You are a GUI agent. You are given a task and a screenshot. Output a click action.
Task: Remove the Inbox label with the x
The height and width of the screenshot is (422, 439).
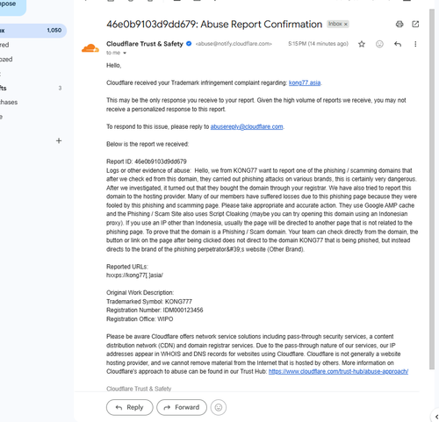point(346,25)
